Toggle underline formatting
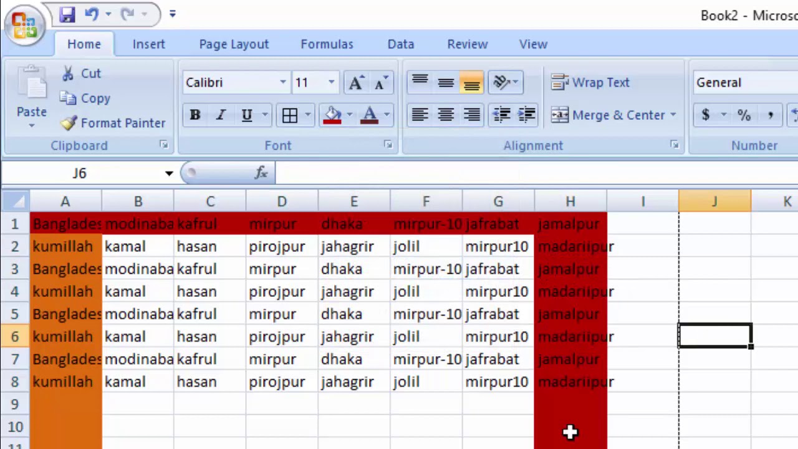 (x=247, y=115)
